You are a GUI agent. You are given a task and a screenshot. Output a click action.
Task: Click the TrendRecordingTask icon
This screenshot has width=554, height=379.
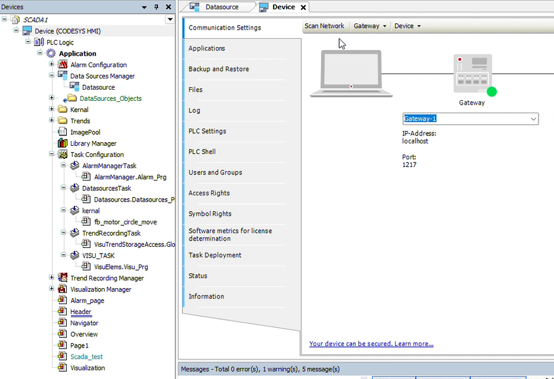click(x=74, y=233)
